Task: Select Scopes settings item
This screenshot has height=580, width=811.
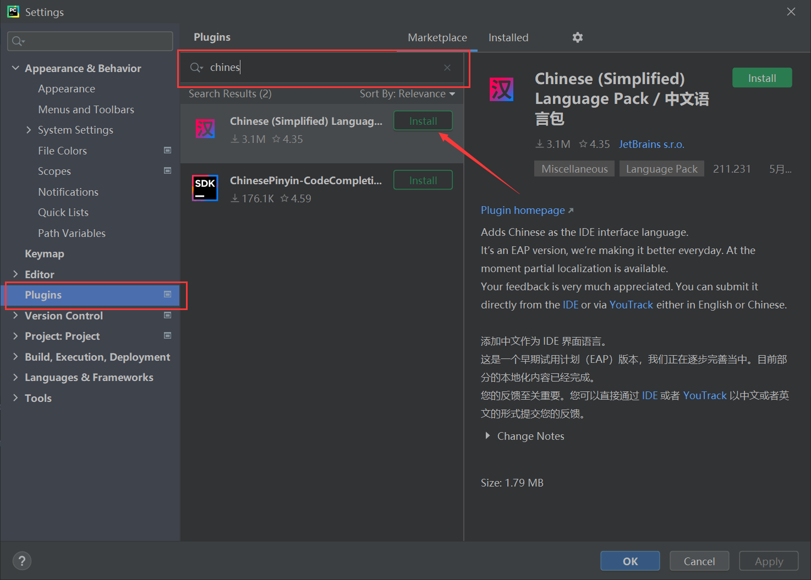Action: coord(54,171)
